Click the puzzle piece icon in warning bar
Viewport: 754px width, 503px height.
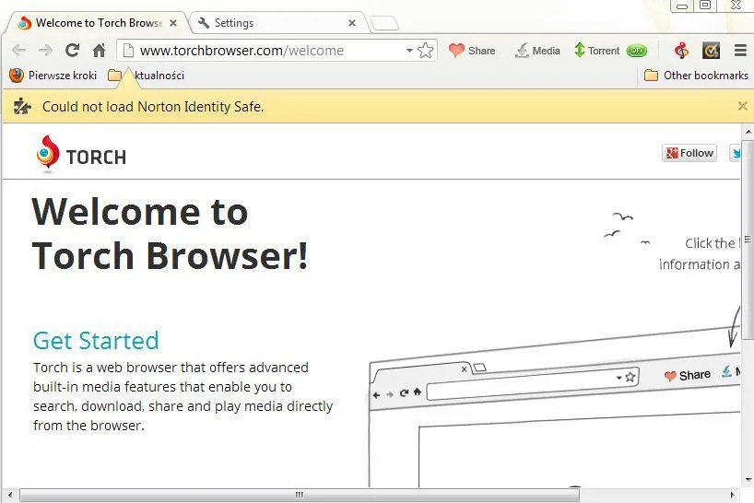(x=22, y=106)
